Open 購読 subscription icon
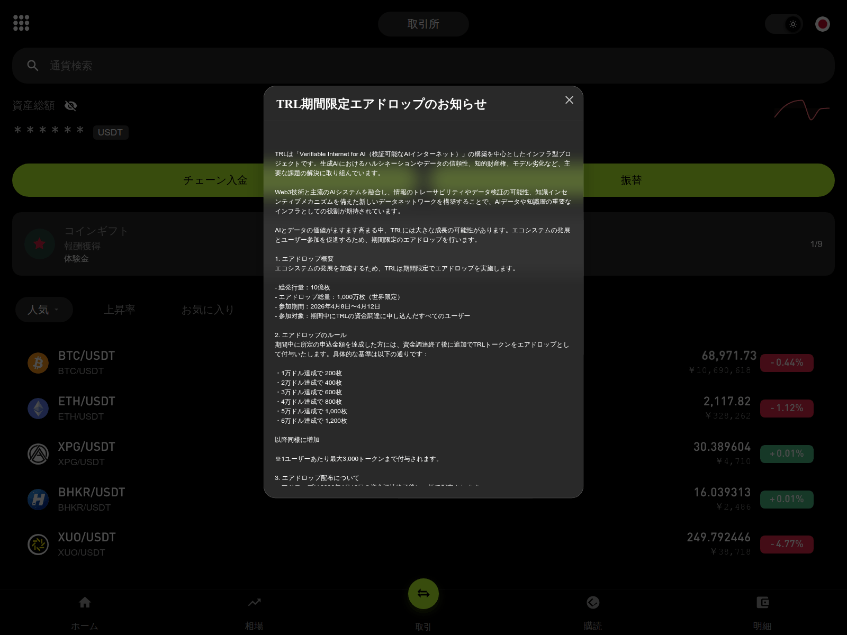847x635 pixels. click(x=593, y=602)
